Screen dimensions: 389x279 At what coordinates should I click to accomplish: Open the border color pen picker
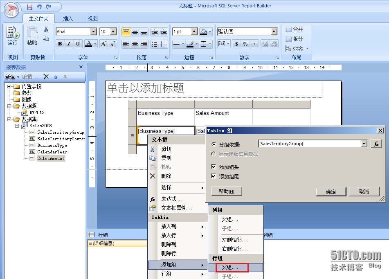[190, 44]
